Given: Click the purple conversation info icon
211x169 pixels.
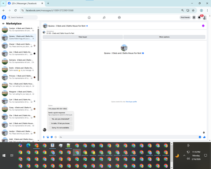Looking at the screenshot, I should (203, 26).
